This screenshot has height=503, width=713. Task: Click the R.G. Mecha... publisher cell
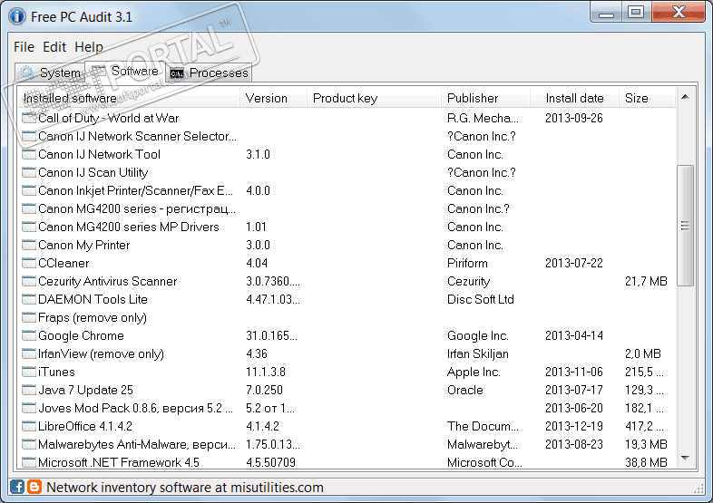coord(483,118)
